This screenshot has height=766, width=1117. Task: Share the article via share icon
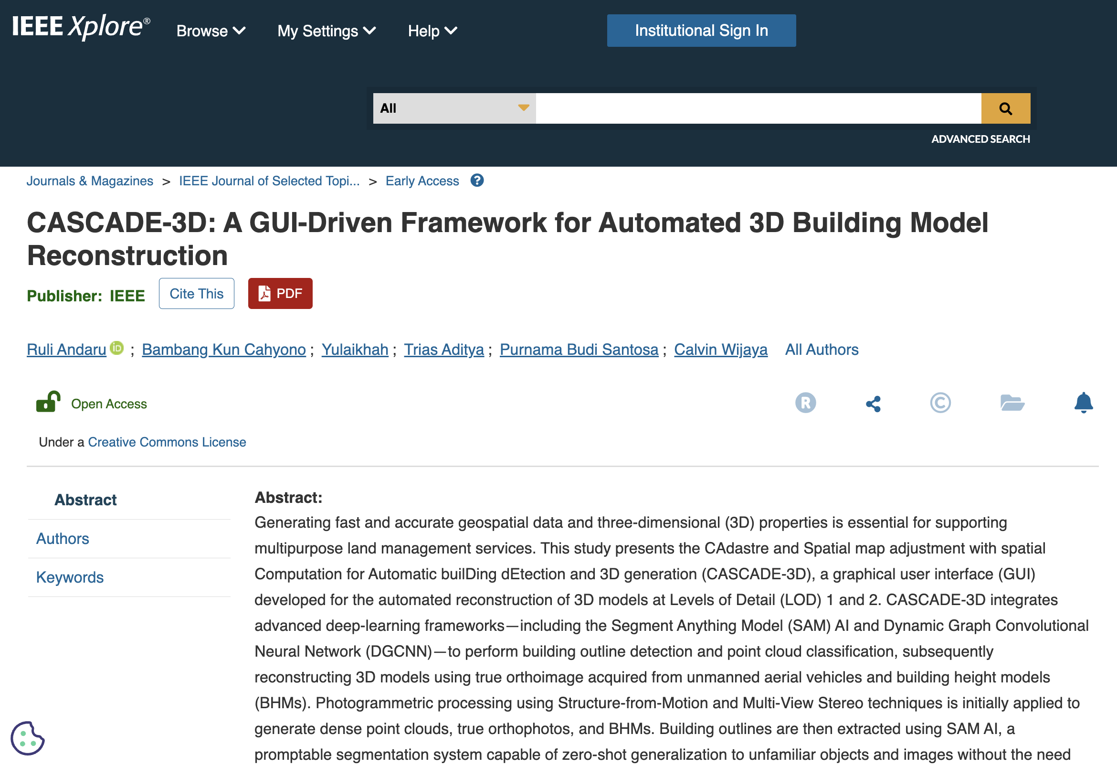coord(873,404)
